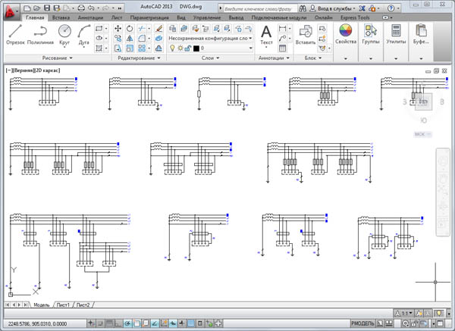Type in the keyword search field

[262, 6]
